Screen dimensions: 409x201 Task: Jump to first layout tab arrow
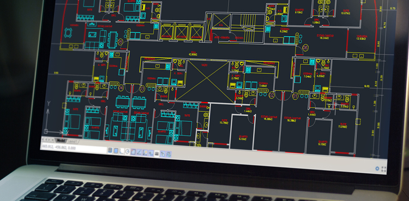[43, 140]
